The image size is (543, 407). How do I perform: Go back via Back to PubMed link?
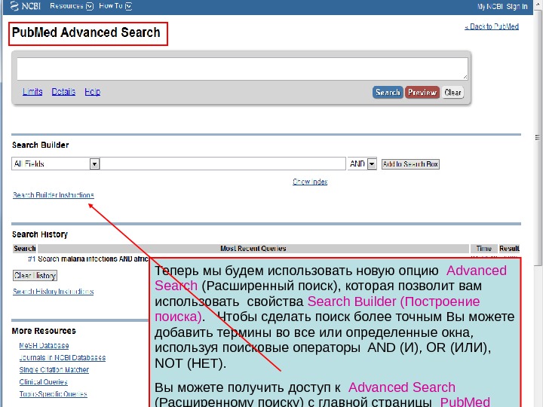(x=492, y=26)
